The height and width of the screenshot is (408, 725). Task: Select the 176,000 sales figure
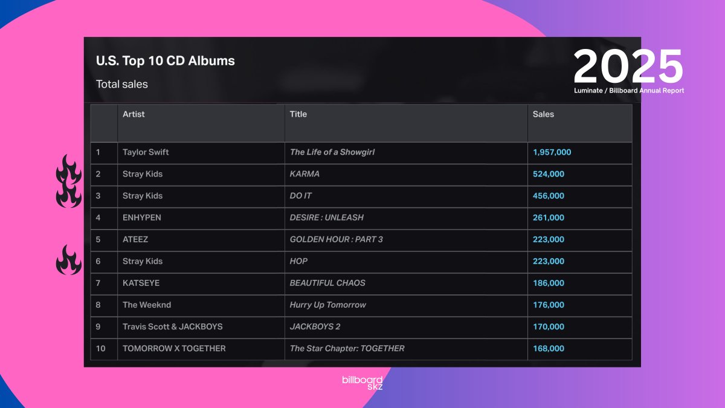pyautogui.click(x=549, y=305)
